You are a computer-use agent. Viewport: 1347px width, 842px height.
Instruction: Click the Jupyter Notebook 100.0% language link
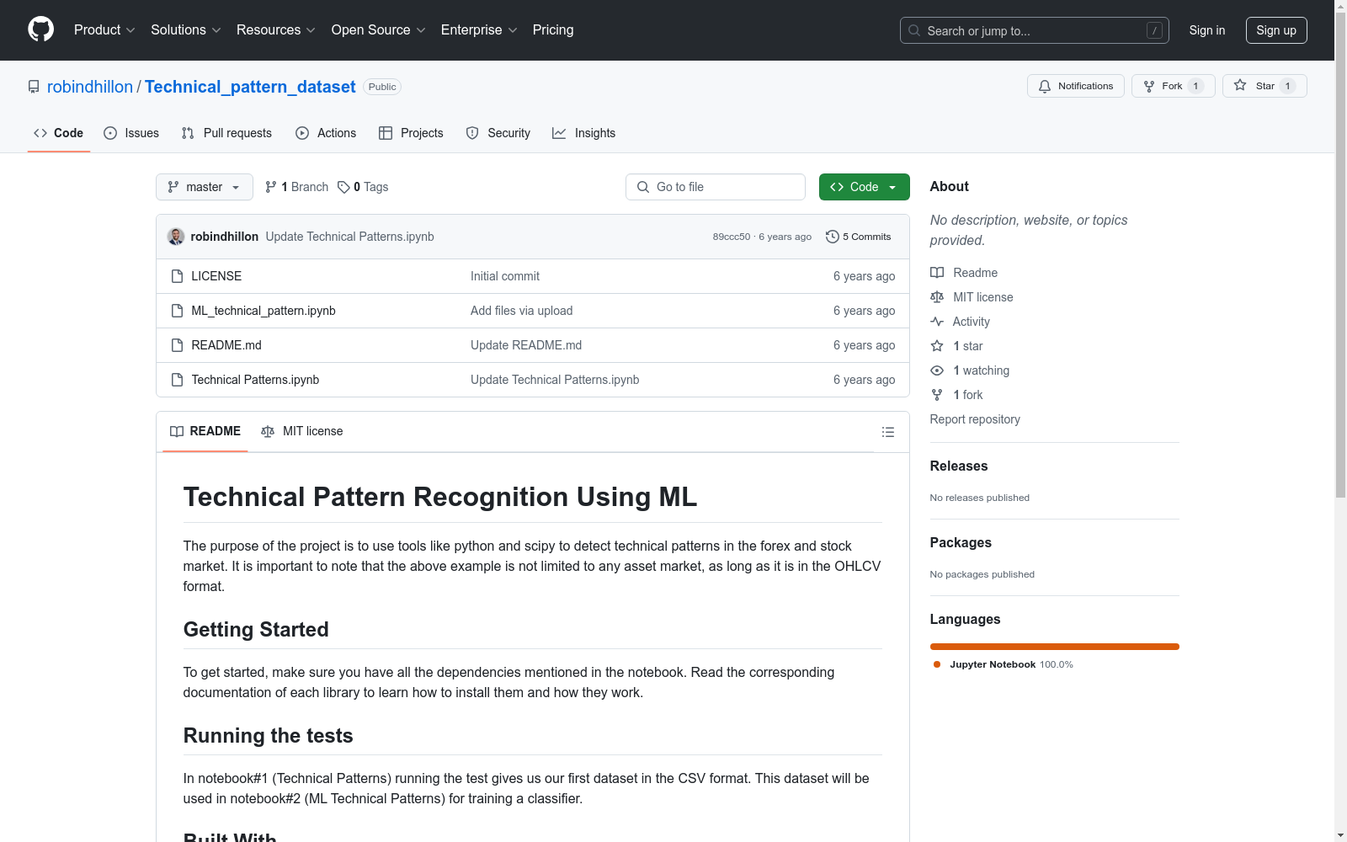(x=1004, y=664)
